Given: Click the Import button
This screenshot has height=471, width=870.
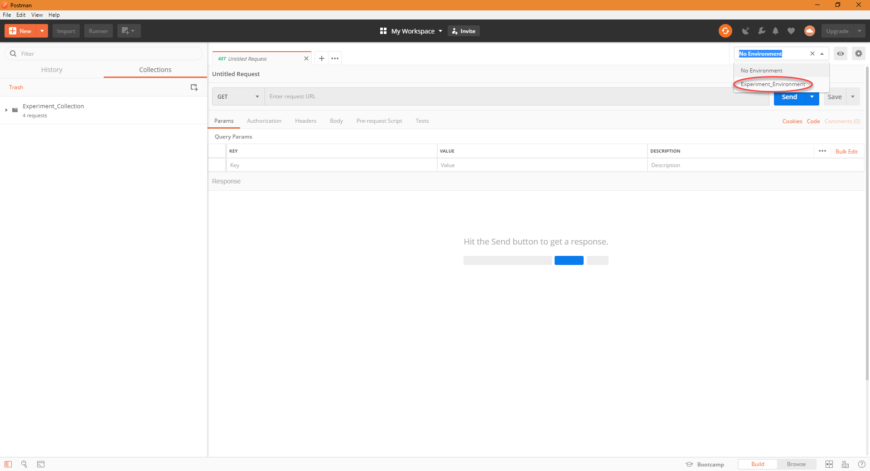Looking at the screenshot, I should (x=66, y=31).
